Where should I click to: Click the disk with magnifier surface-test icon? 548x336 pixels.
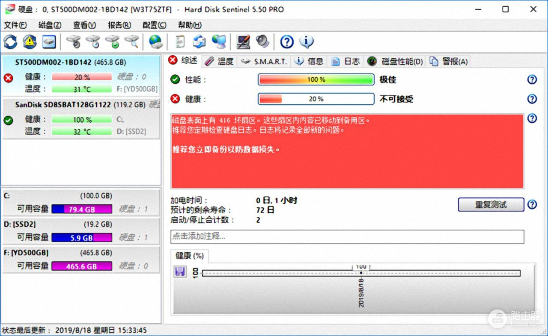coord(132,41)
